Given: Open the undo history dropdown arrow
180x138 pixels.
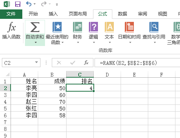Looking at the screenshot, I should [35, 4].
